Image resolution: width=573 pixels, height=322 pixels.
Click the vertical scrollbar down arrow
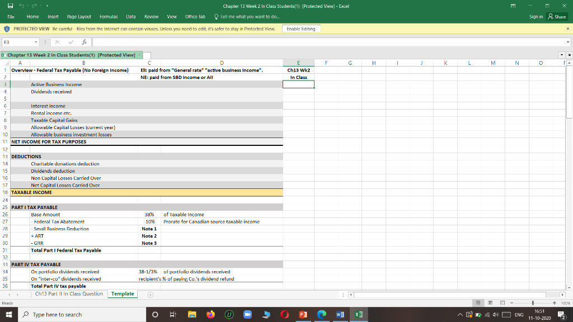569,288
